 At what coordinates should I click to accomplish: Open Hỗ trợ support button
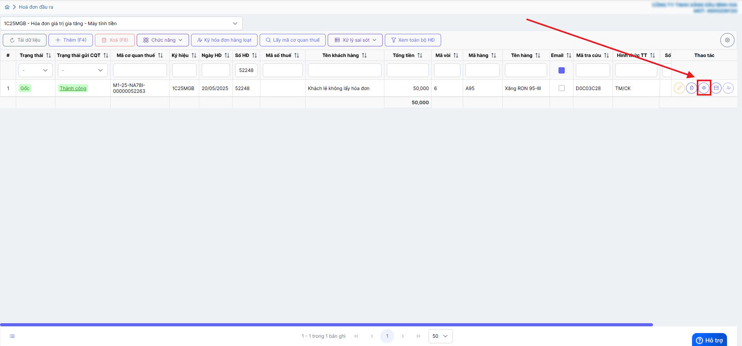point(709,340)
